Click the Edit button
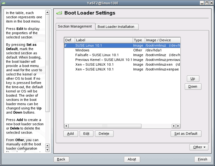Image resolution: width=215 pixels, height=166 pixels. tap(86, 134)
